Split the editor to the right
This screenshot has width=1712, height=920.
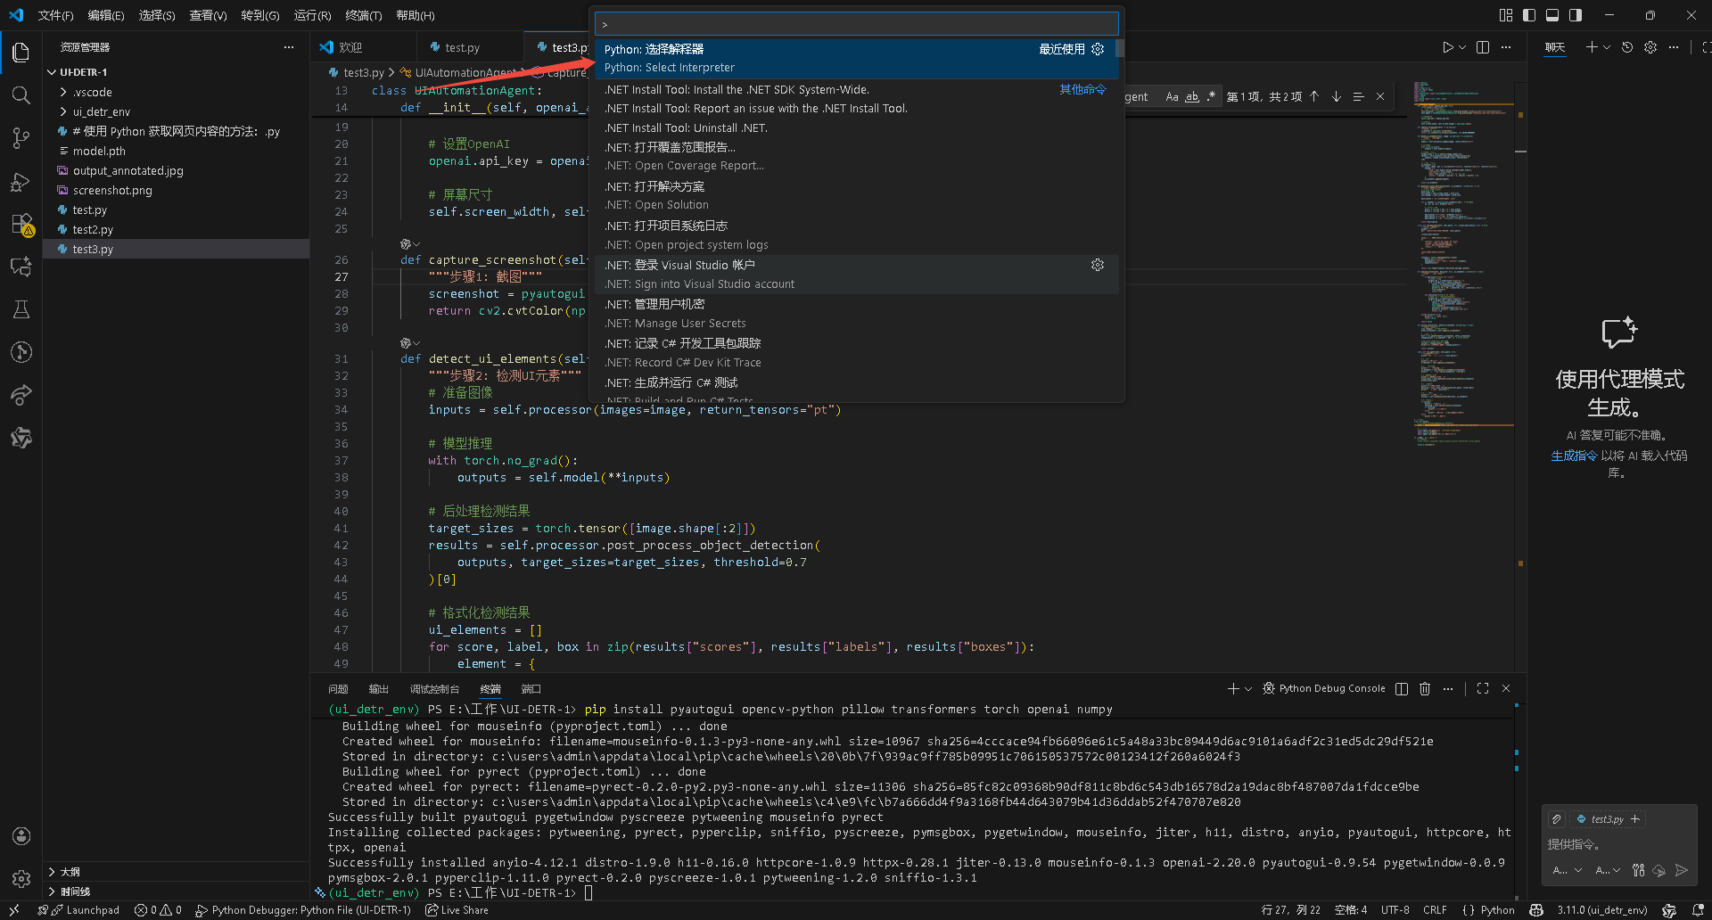[x=1483, y=47]
